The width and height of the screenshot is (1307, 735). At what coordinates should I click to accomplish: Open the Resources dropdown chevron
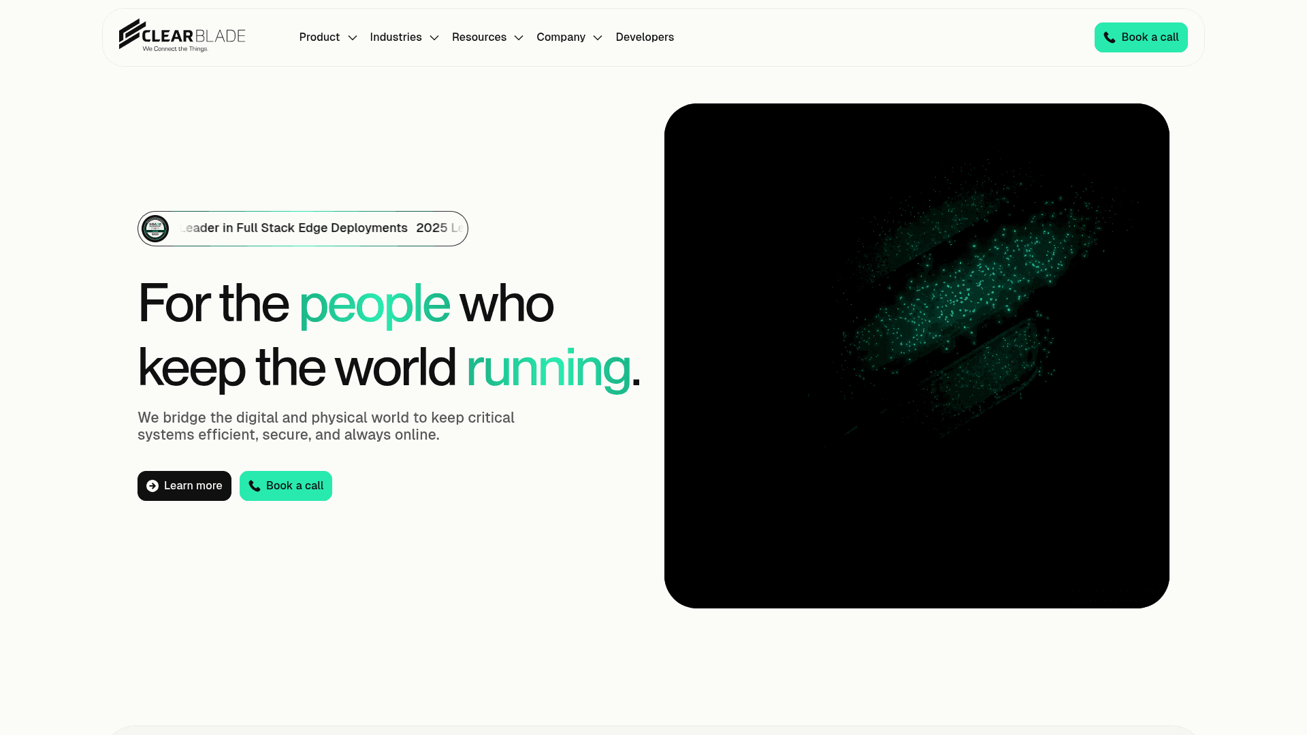(519, 37)
